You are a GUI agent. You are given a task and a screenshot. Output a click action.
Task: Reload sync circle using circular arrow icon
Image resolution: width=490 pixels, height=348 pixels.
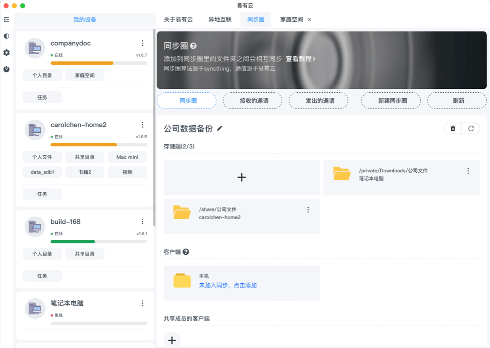pyautogui.click(x=471, y=128)
